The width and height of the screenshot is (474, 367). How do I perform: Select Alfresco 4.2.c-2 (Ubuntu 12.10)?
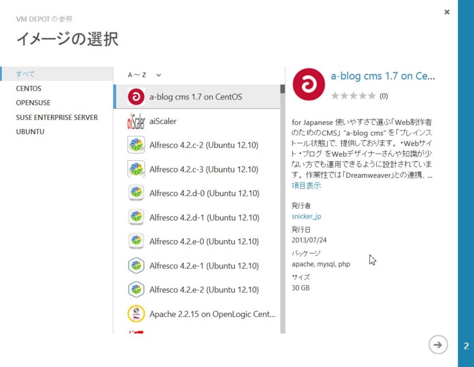197,145
